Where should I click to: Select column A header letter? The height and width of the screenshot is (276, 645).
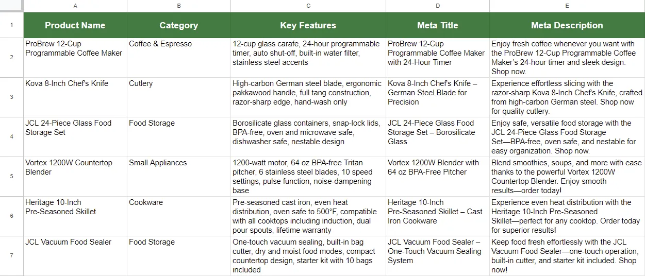(x=75, y=6)
